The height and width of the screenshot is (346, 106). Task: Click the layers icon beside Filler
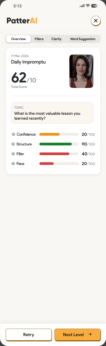click(x=13, y=154)
